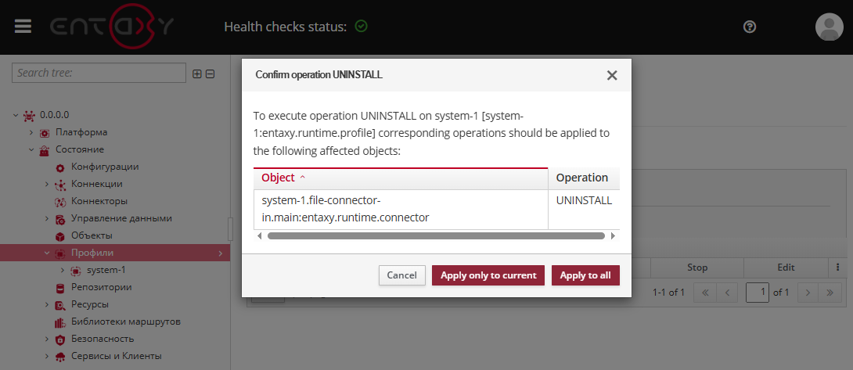
Task: Click Cancel in the dialog
Action: click(x=401, y=275)
